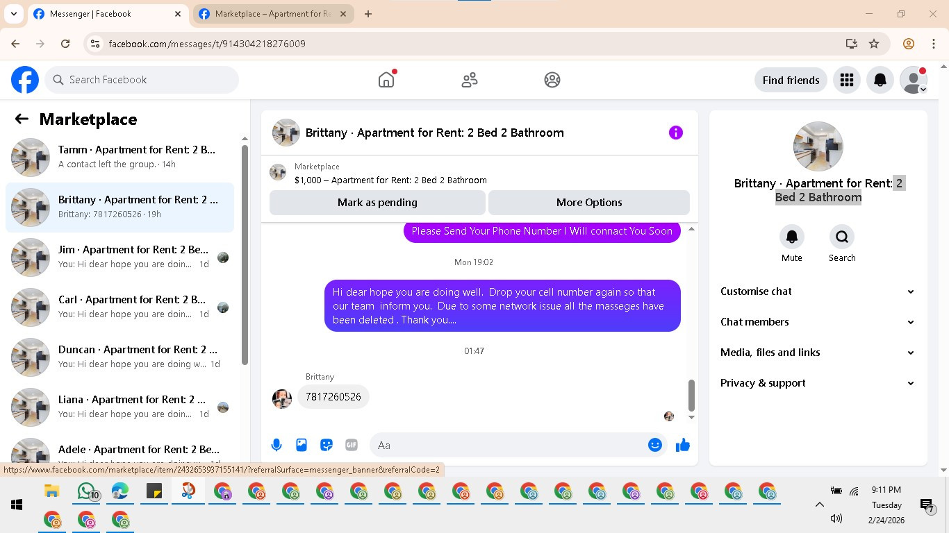Viewport: 949px width, 533px height.
Task: Choose a sticker icon
Action: tap(327, 445)
